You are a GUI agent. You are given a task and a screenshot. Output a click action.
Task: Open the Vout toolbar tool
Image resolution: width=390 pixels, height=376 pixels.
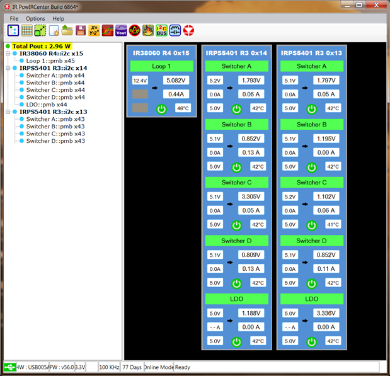tap(121, 30)
